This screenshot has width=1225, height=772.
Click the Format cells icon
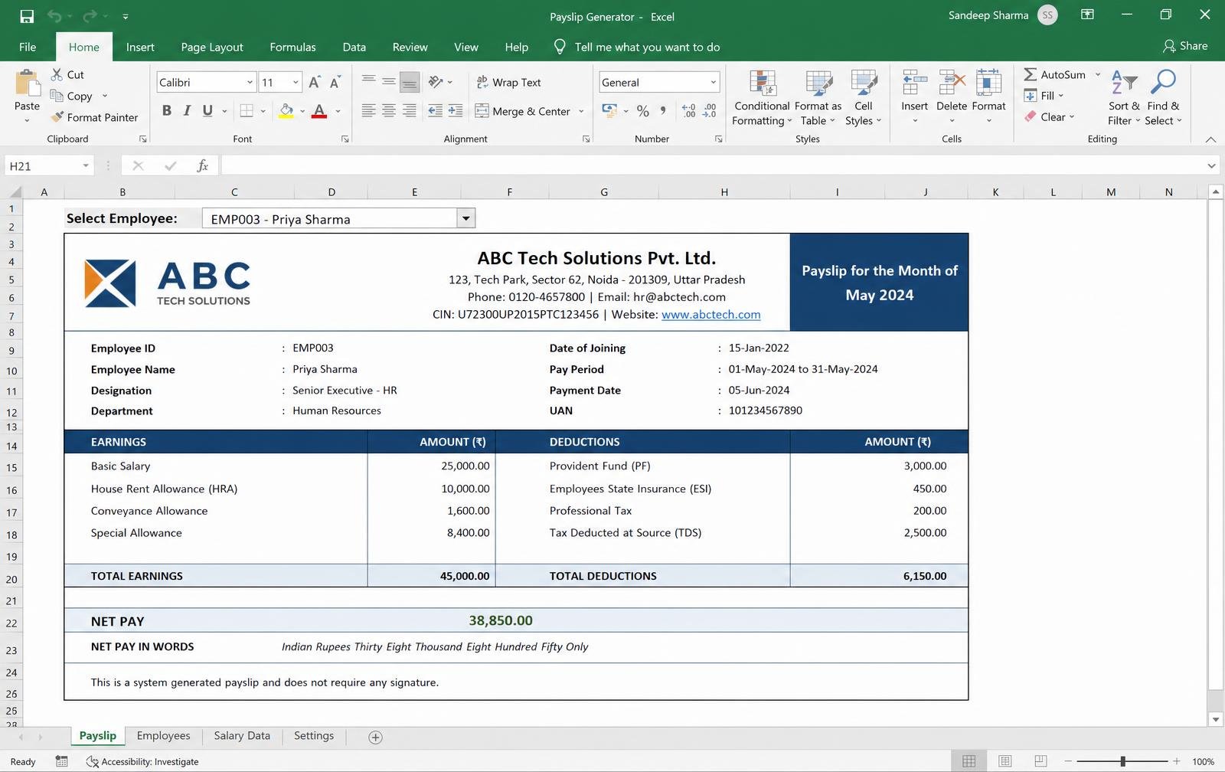tap(988, 83)
